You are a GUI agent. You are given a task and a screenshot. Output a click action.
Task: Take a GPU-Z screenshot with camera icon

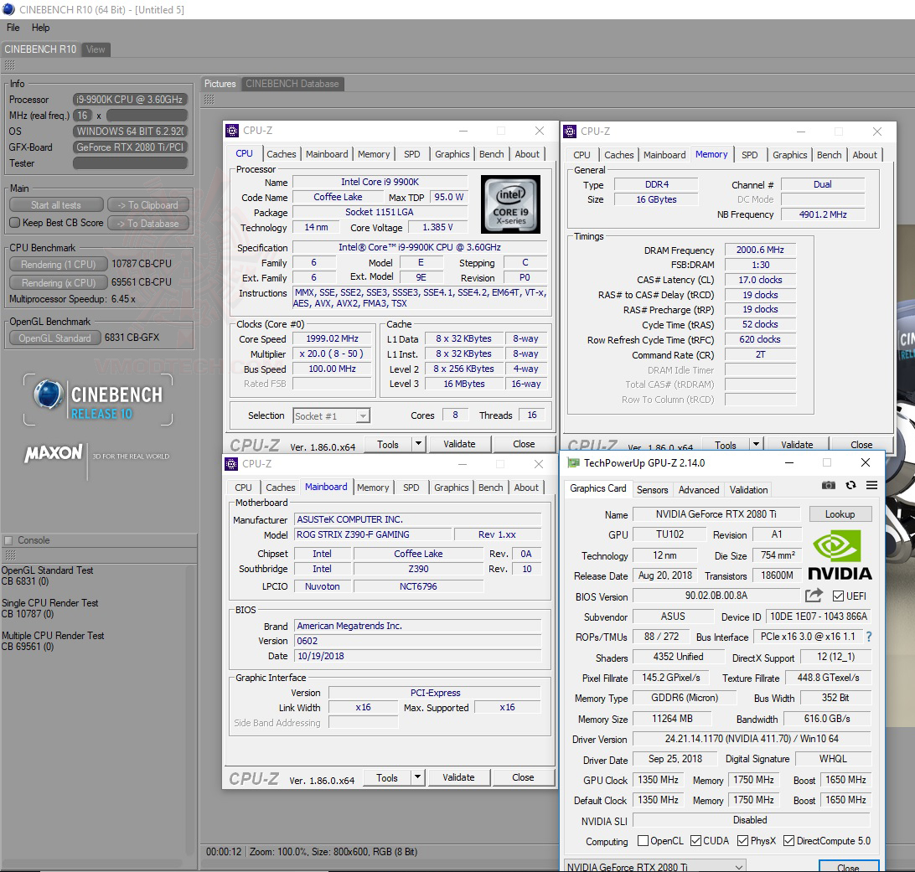(x=829, y=485)
